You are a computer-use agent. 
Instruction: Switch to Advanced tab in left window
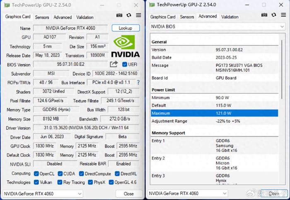63,17
